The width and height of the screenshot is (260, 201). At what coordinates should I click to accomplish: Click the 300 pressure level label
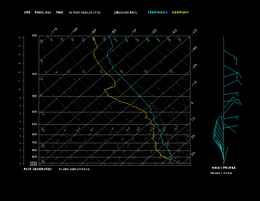coord(34,96)
